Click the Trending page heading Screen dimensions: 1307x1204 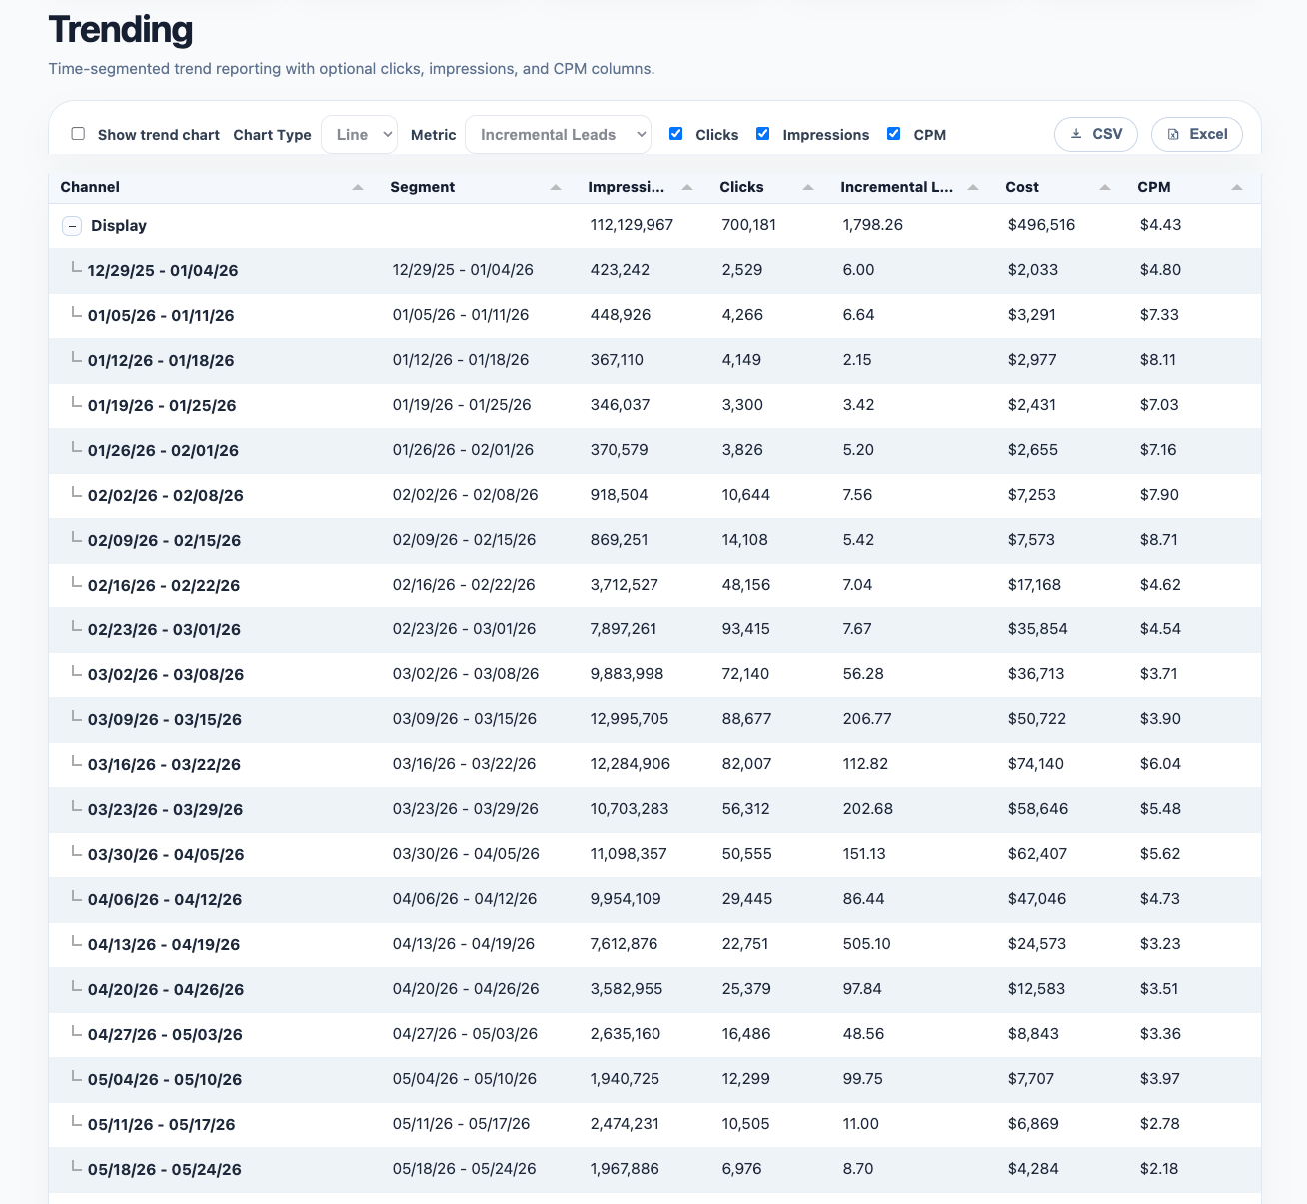point(121,30)
